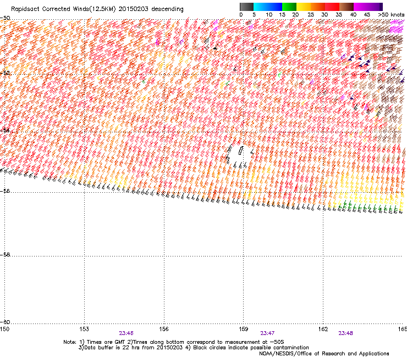This screenshot has height=357, width=407.
Task: Click the '159' longitude axis label
Action: coord(243,329)
